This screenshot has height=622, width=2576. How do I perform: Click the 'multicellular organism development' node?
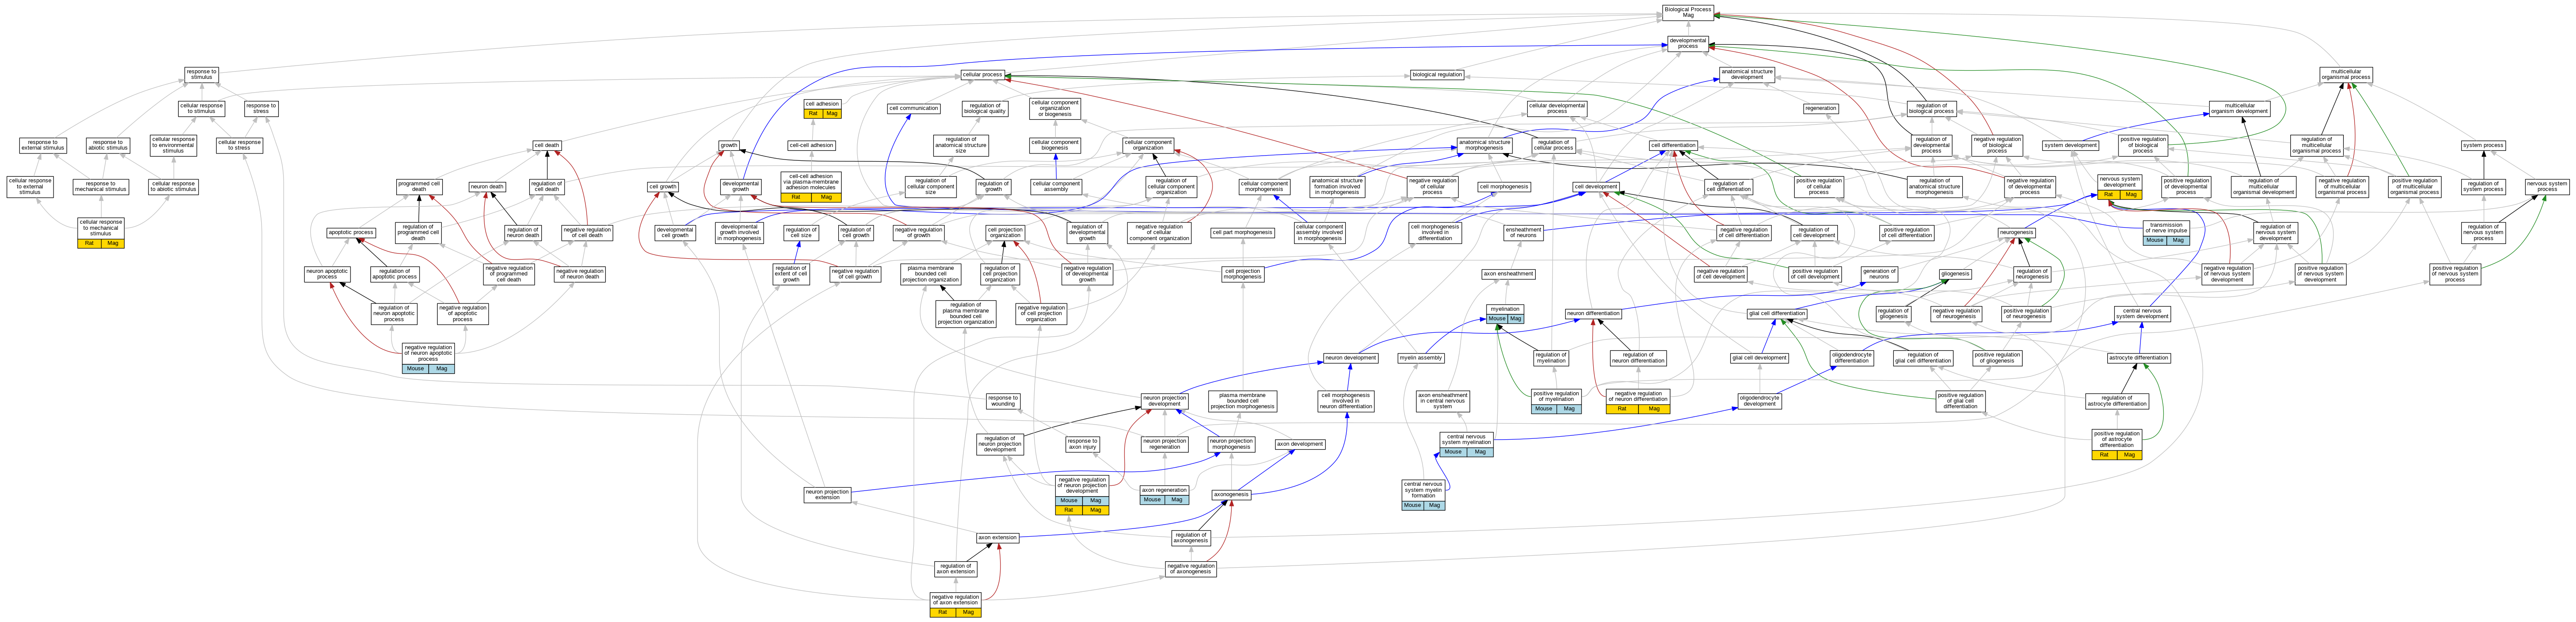(2240, 108)
